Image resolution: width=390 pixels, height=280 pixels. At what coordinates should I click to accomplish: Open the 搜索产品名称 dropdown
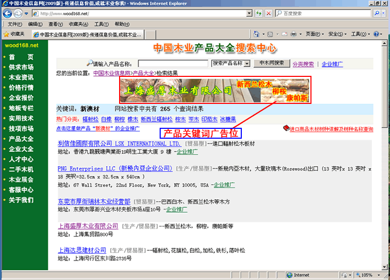[x=230, y=63]
